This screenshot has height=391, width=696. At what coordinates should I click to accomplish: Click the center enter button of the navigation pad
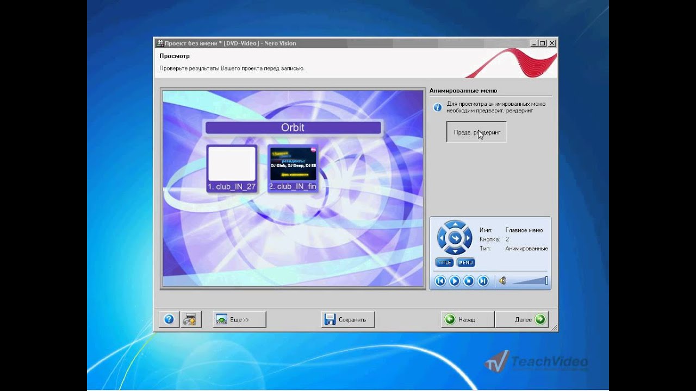pos(455,238)
